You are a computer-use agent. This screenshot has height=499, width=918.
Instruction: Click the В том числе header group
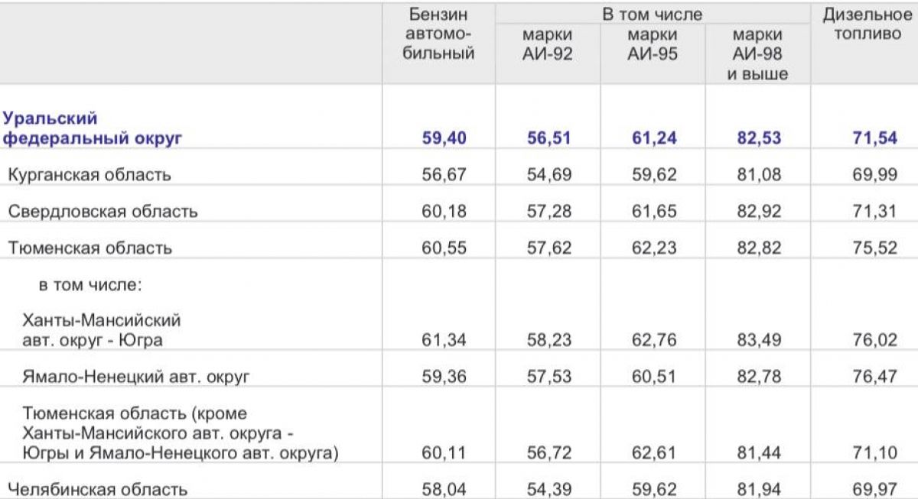[653, 14]
